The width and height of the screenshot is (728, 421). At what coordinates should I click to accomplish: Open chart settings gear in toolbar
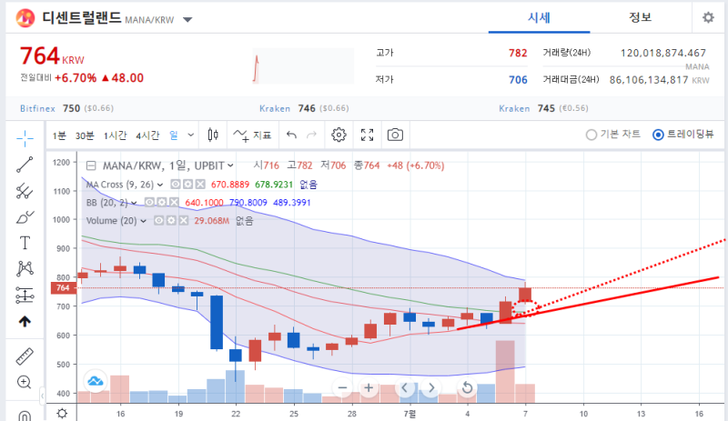point(339,135)
